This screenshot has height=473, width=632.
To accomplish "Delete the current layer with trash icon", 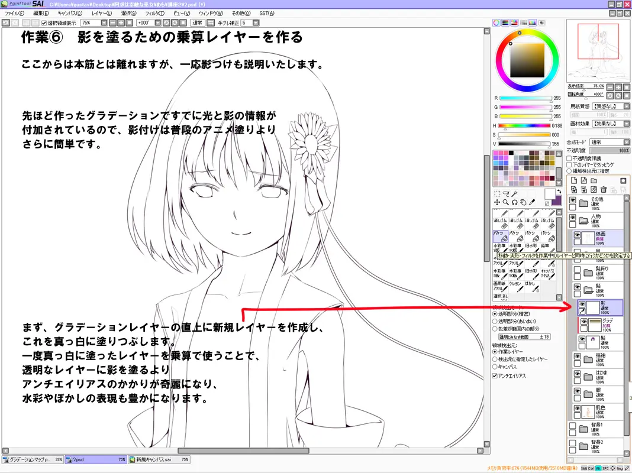I will coord(604,190).
